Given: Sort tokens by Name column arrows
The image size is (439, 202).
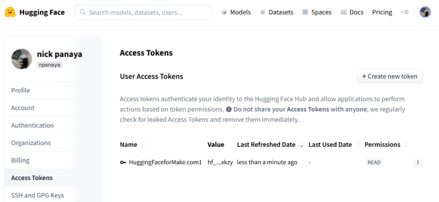Looking at the screenshot, I should (143, 145).
